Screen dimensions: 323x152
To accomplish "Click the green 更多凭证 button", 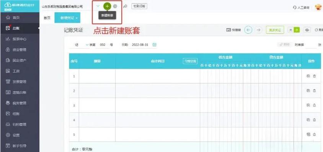I will [x=275, y=30].
